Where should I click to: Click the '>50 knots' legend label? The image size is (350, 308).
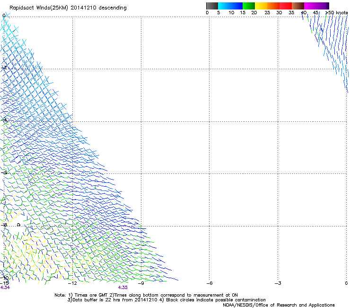click(x=336, y=13)
